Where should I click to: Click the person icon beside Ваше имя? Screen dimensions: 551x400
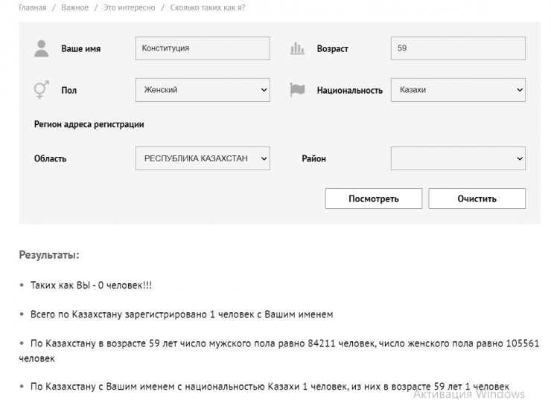coord(41,49)
